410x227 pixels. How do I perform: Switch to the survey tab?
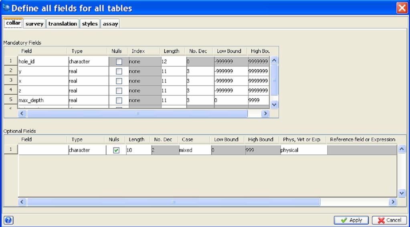[34, 24]
